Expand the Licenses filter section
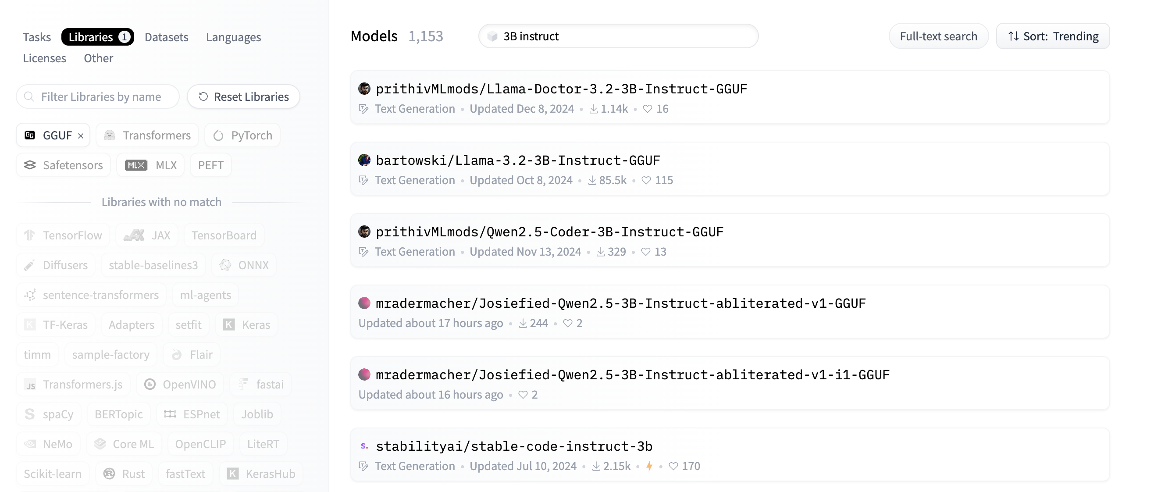1154x492 pixels. point(44,58)
